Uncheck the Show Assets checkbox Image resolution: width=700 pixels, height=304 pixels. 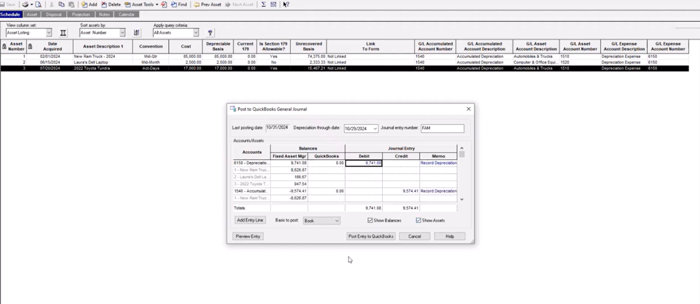419,220
